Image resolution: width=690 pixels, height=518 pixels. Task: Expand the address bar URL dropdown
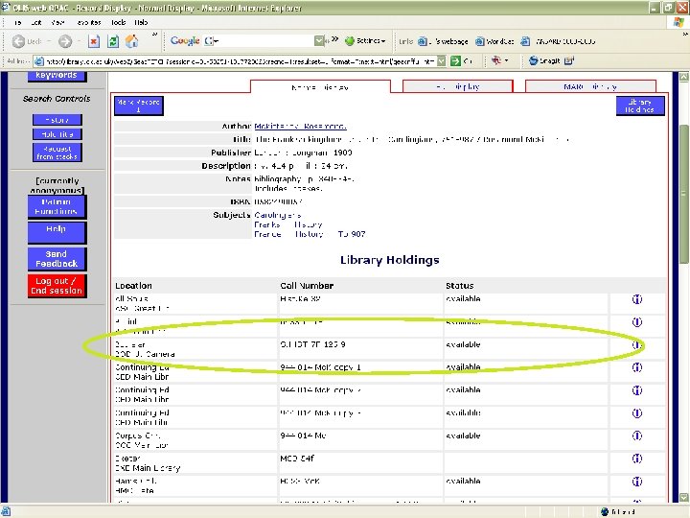point(442,61)
